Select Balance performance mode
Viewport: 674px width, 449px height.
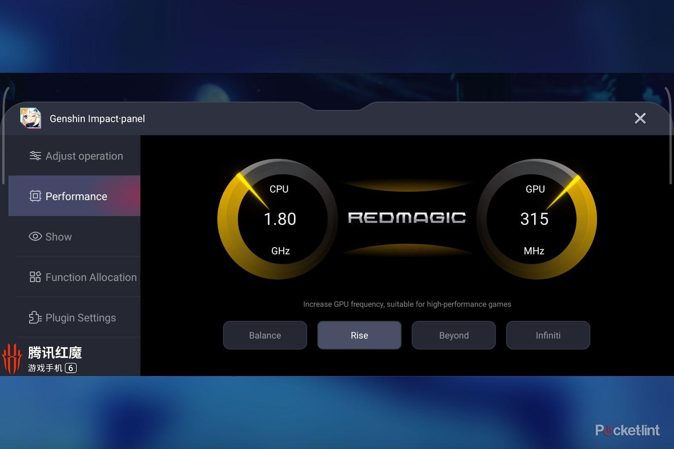[x=265, y=335]
